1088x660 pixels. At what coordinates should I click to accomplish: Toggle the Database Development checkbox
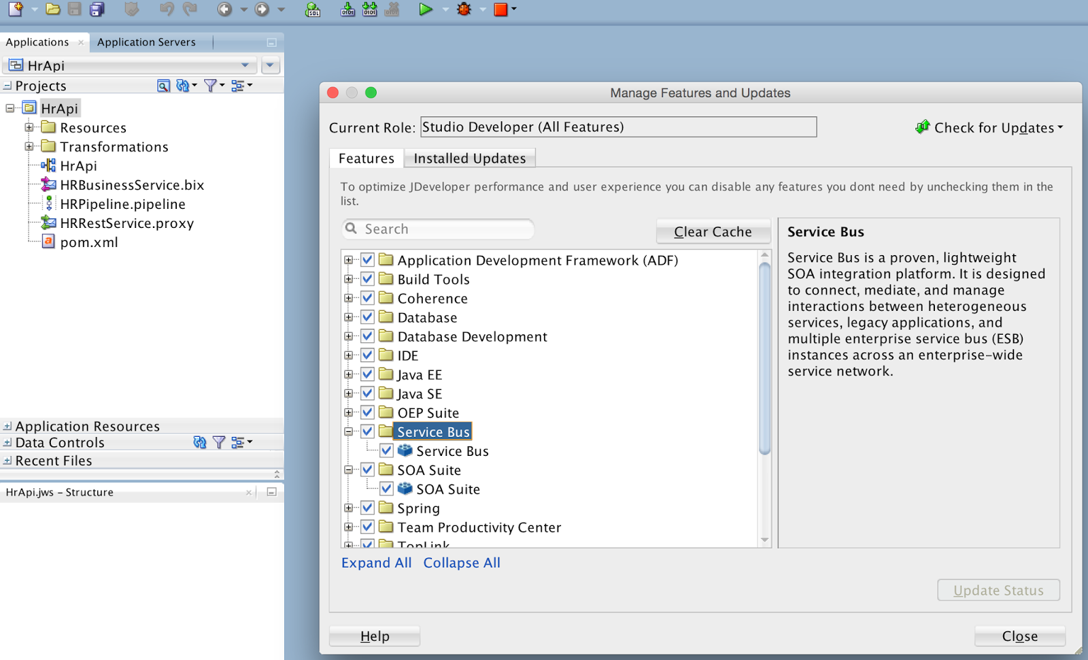tap(368, 336)
